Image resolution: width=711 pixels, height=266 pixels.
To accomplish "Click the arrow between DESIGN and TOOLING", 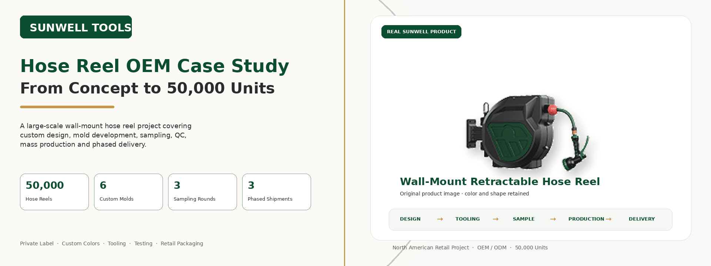I will (440, 219).
